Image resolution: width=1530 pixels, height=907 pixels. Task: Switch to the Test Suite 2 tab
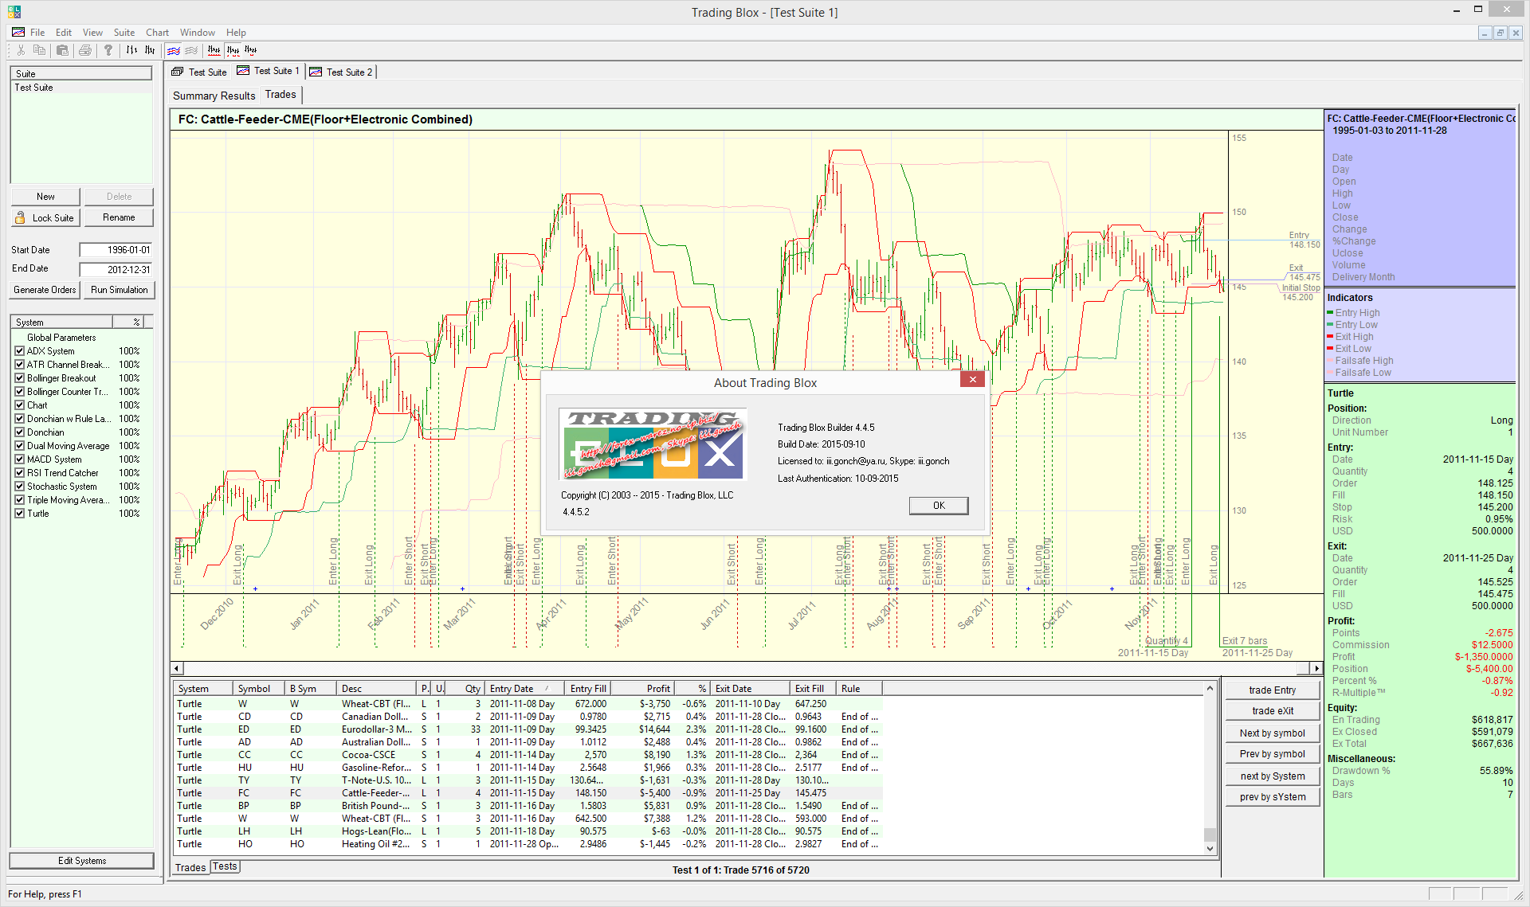tap(341, 72)
